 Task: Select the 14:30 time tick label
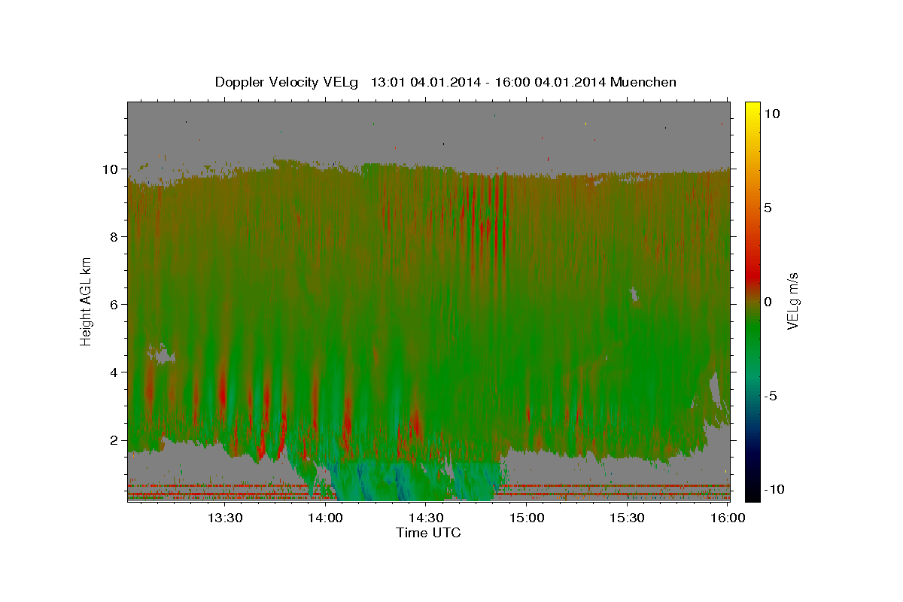pos(425,518)
